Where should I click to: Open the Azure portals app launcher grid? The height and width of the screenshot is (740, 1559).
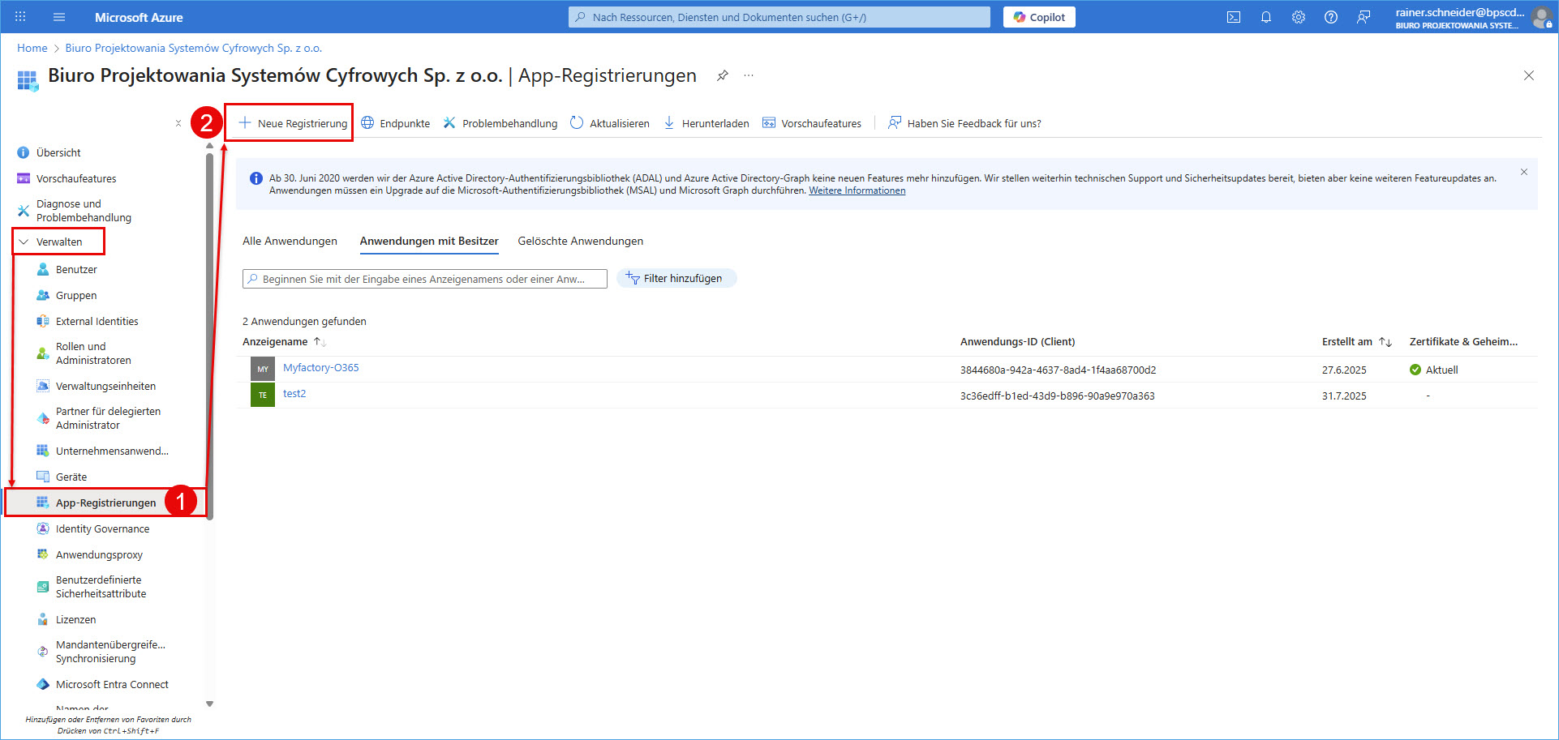pyautogui.click(x=20, y=17)
